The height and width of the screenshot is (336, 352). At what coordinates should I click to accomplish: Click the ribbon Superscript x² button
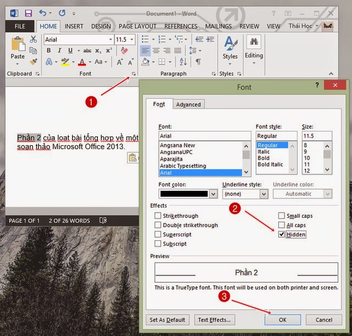point(109,50)
